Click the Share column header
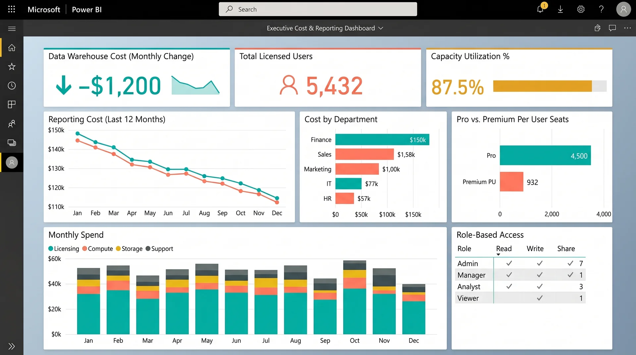This screenshot has height=355, width=636. pos(566,249)
